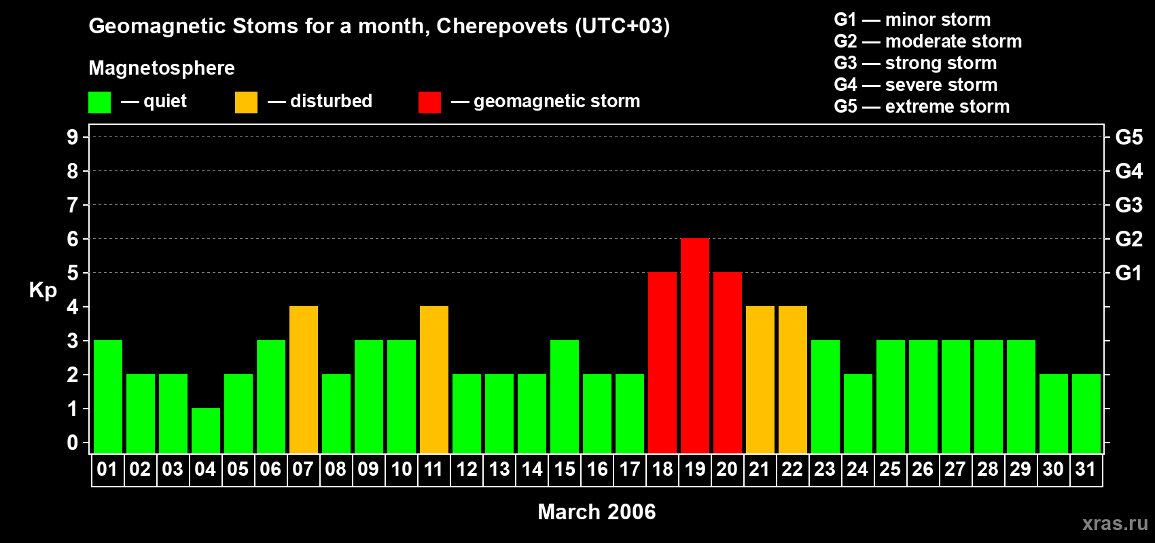
Task: Click the orange bar for day 22
Action: [x=792, y=379]
